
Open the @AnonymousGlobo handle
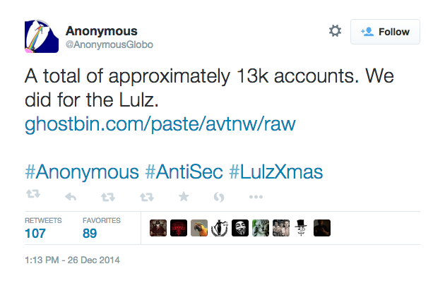coord(109,44)
